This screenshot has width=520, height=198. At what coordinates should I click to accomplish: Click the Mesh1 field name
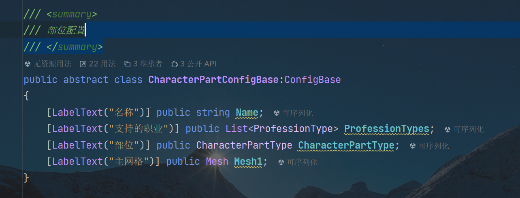tap(248, 162)
